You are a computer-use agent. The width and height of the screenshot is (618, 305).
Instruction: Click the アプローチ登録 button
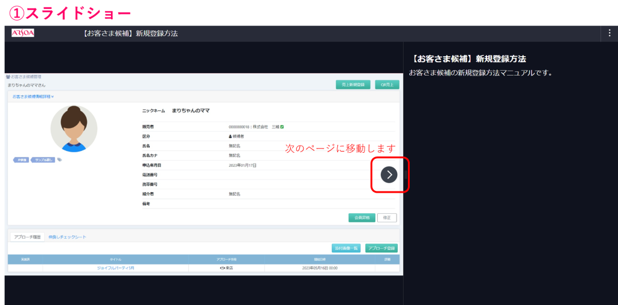tap(381, 248)
